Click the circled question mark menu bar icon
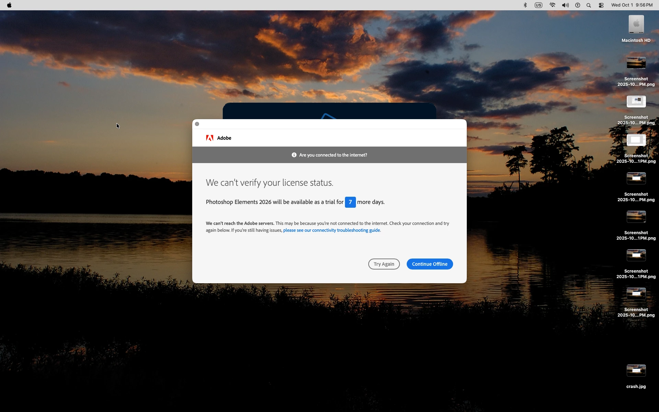The width and height of the screenshot is (659, 412). click(x=578, y=5)
